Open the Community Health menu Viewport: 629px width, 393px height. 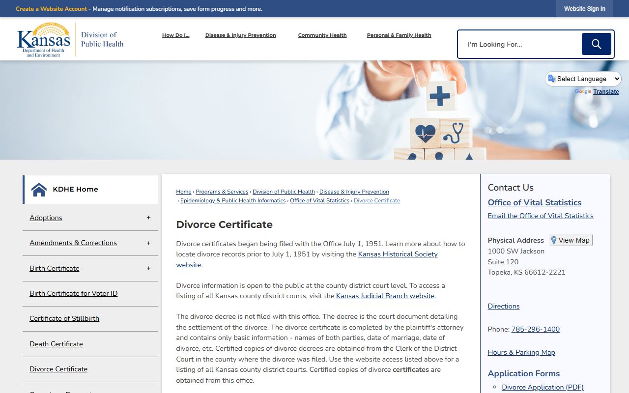[x=322, y=35]
